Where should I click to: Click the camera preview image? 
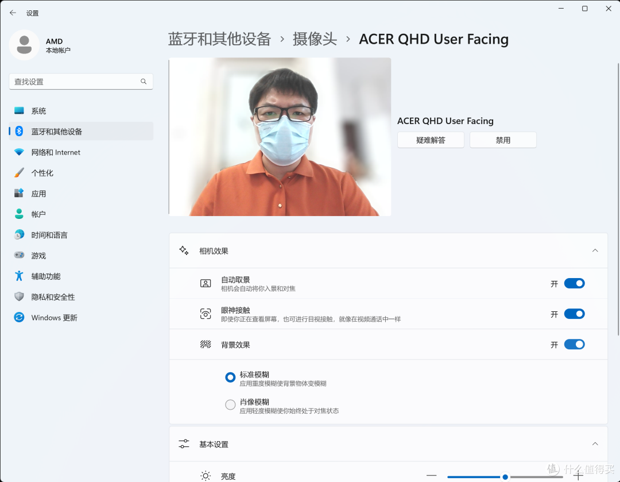click(x=280, y=137)
